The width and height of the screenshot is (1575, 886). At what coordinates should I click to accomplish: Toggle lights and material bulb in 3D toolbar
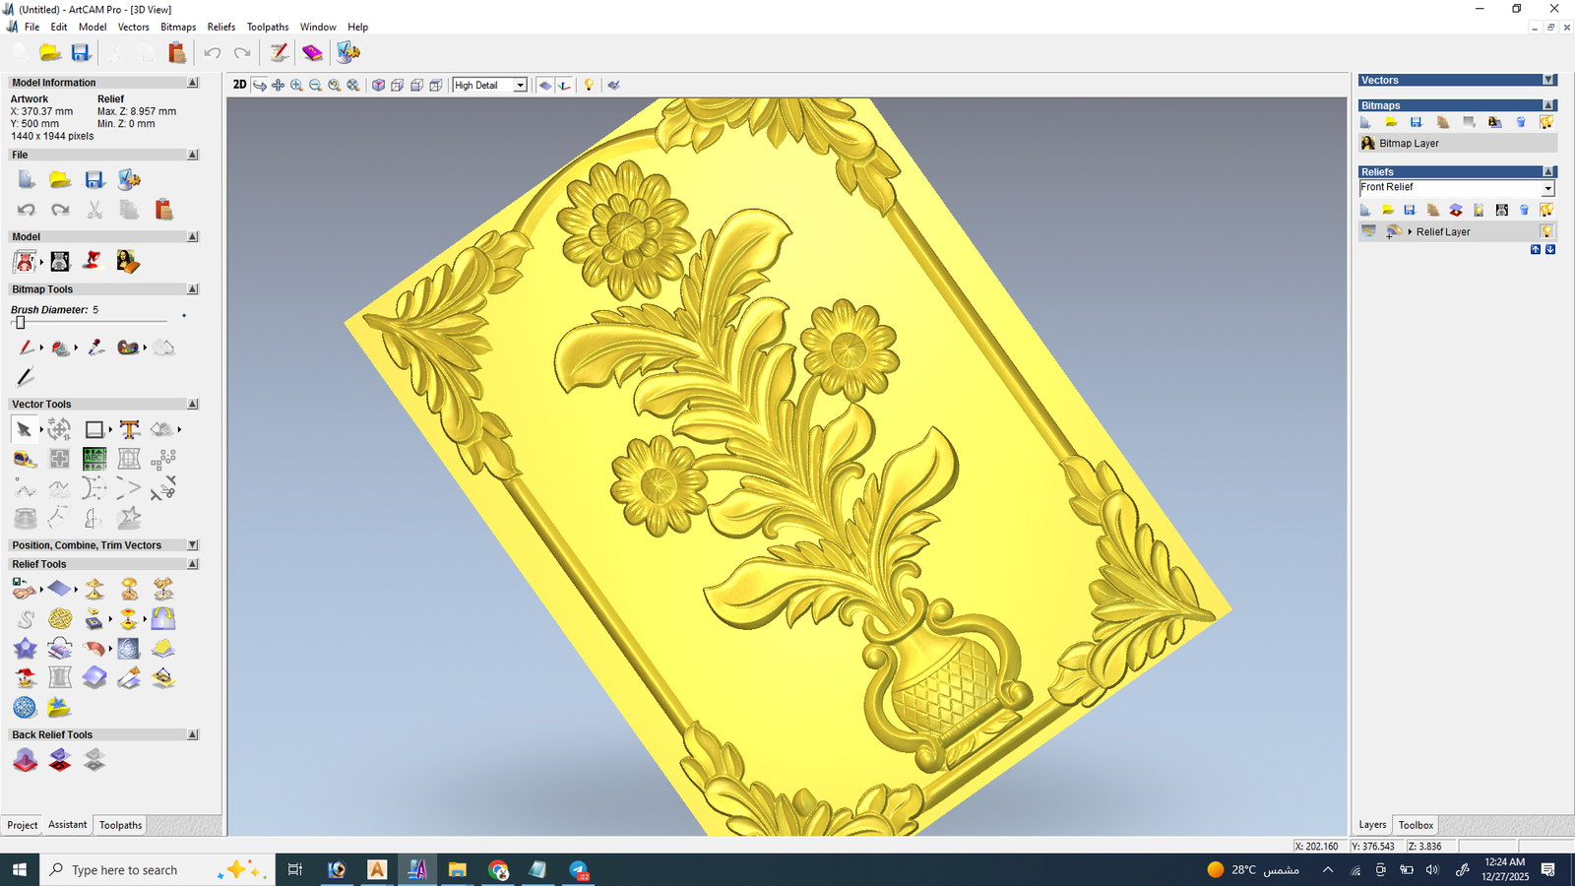[589, 86]
